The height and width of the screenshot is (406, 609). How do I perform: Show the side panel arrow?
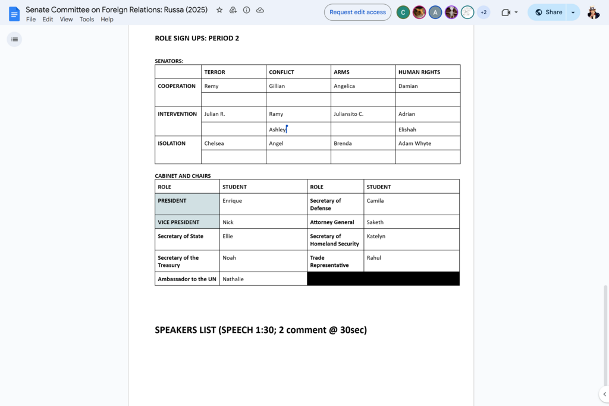tap(604, 394)
